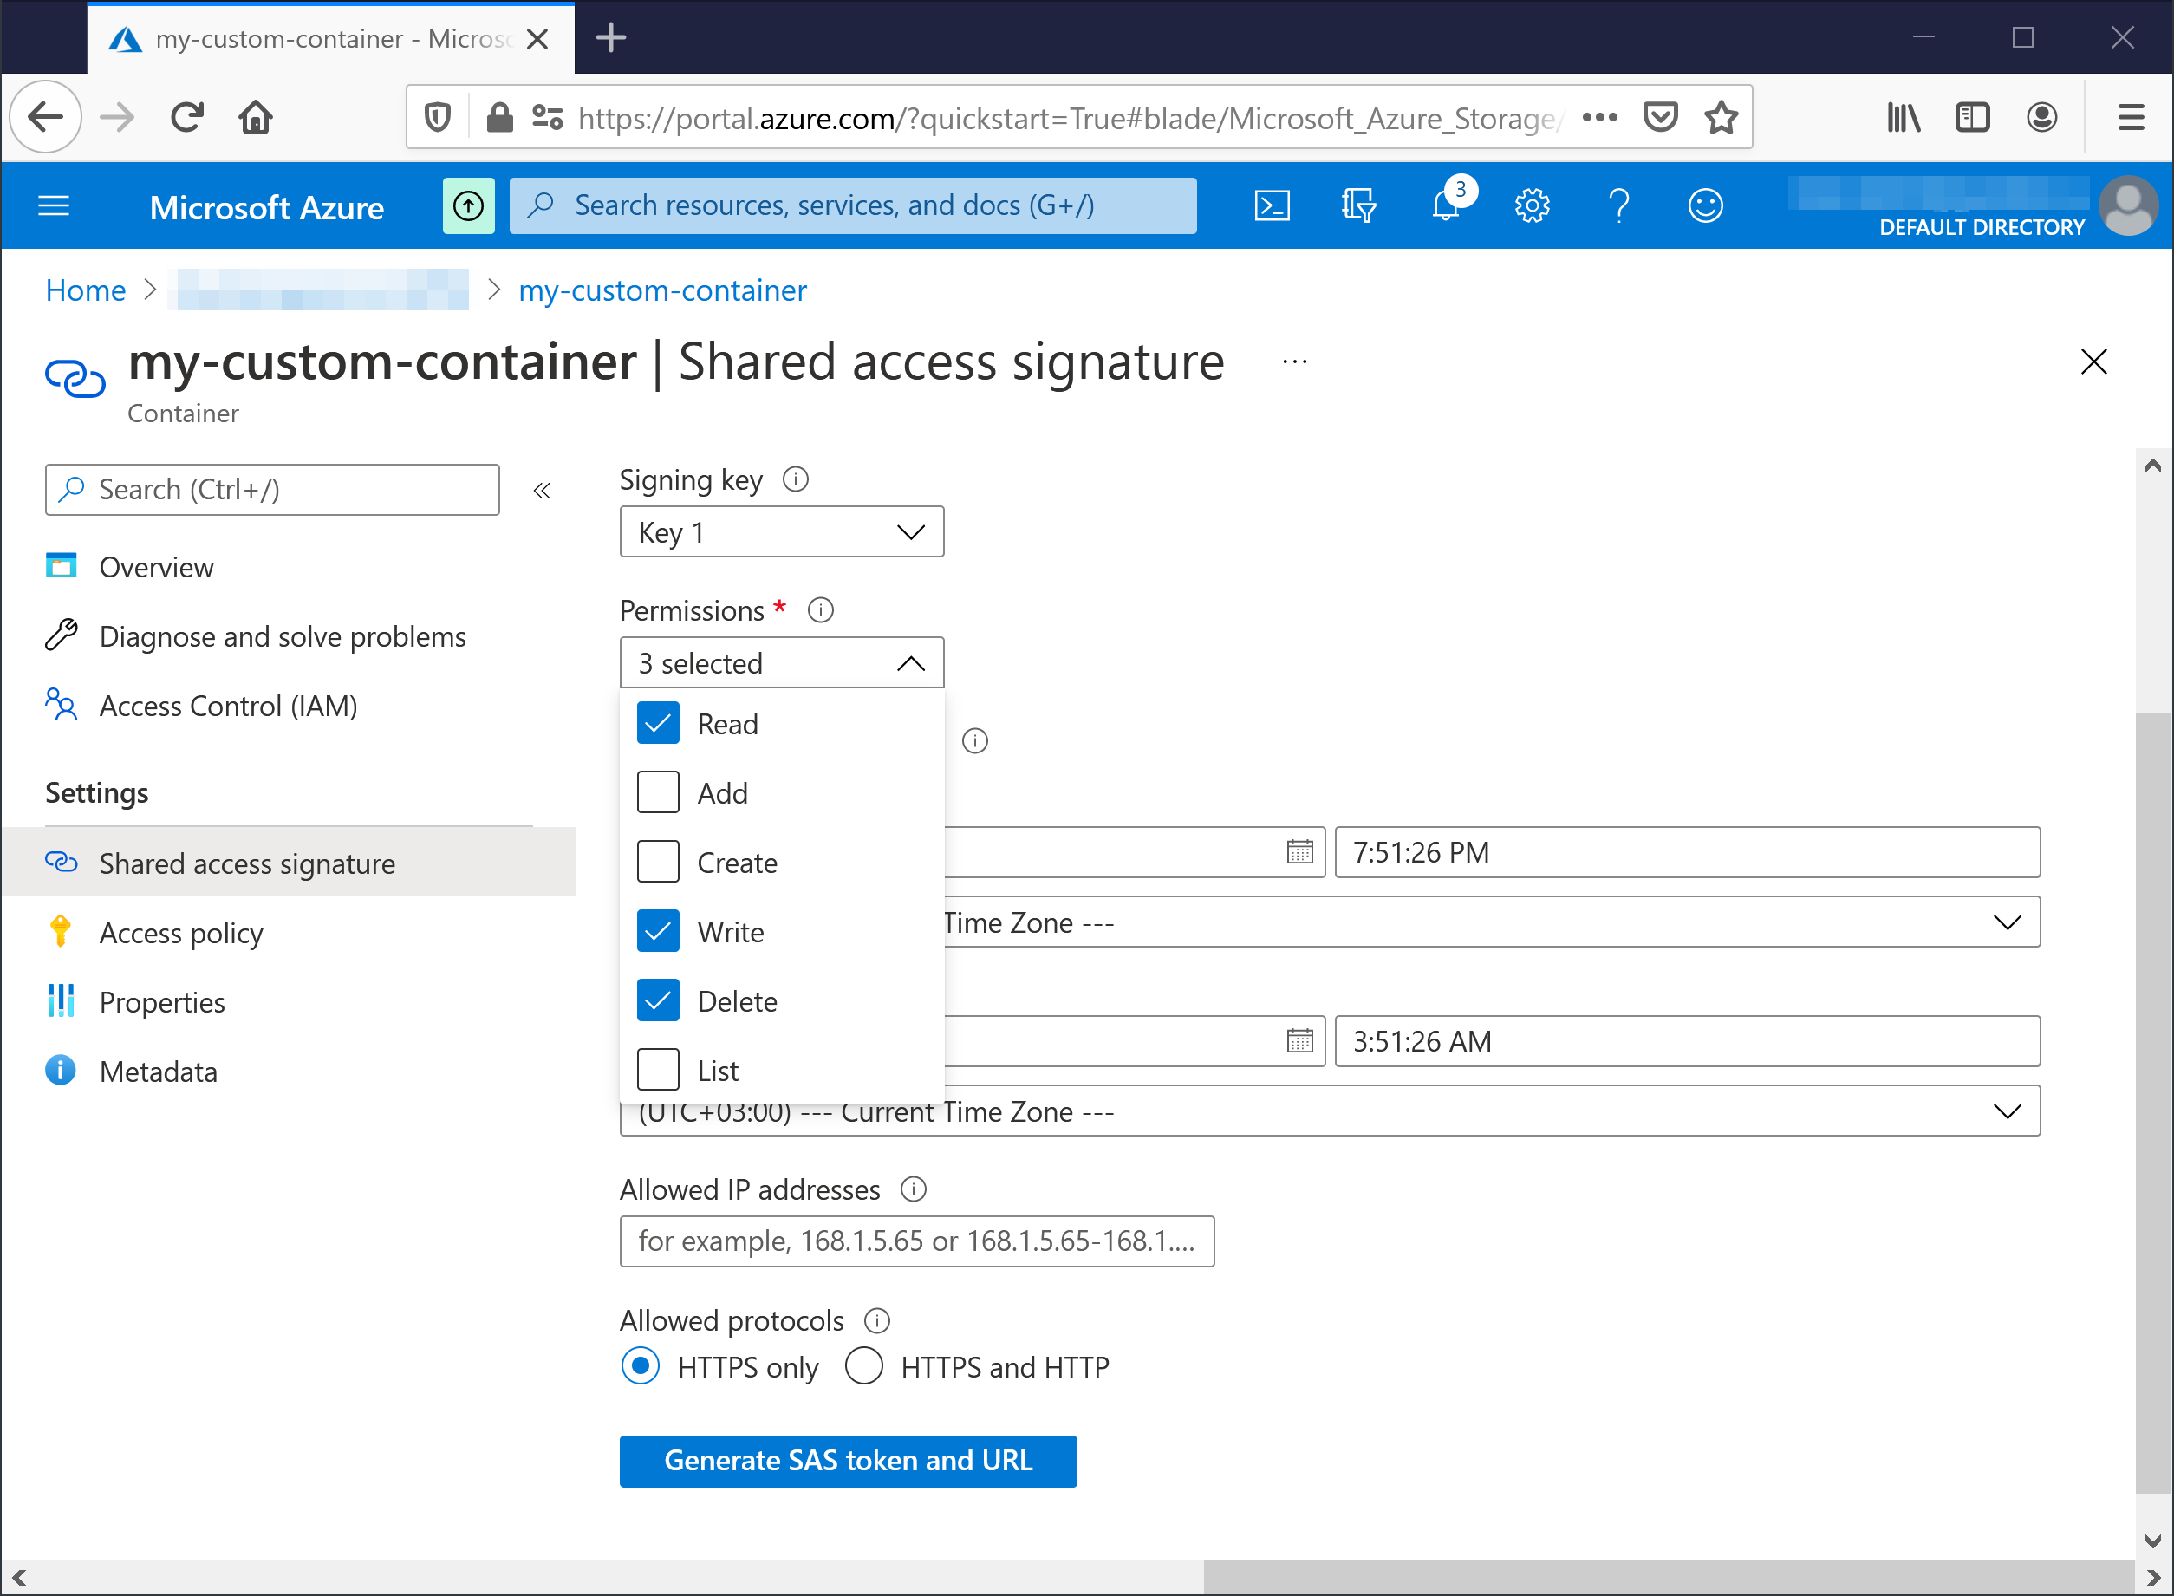Open Firefox page actions ellipsis
The width and height of the screenshot is (2174, 1596).
pos(1599,118)
